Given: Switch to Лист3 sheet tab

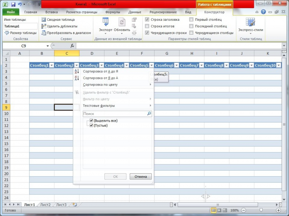Looking at the screenshot, I should click(x=61, y=204).
